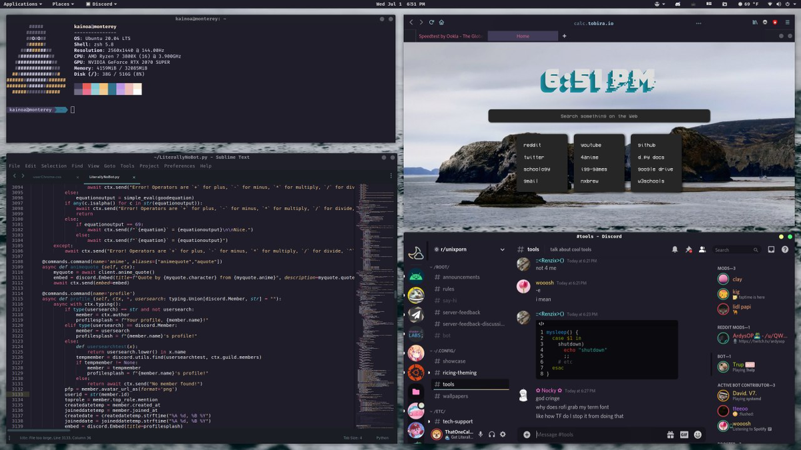The width and height of the screenshot is (801, 450).
Task: Open the paper plane server icon
Action: [416, 315]
